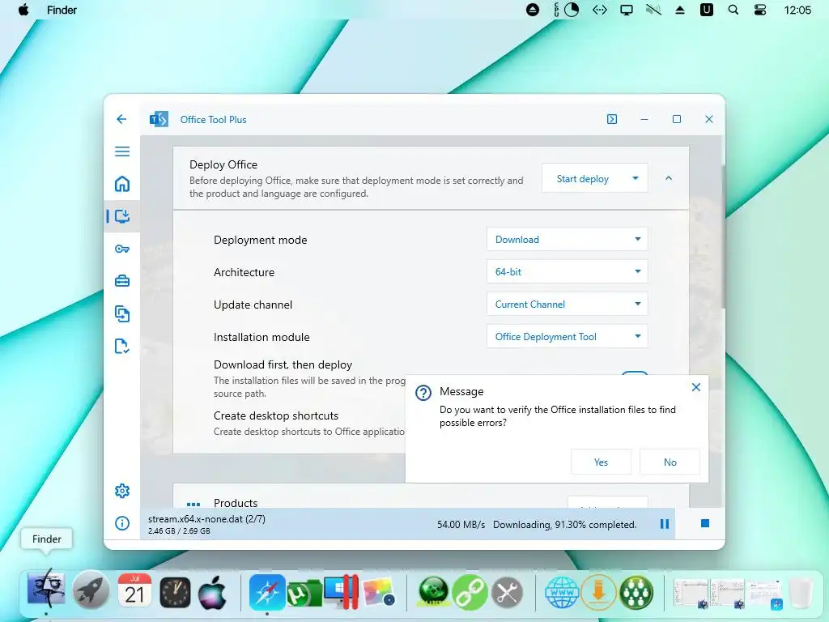
Task: Click the Create desktop shortcuts label
Action: pyautogui.click(x=275, y=415)
